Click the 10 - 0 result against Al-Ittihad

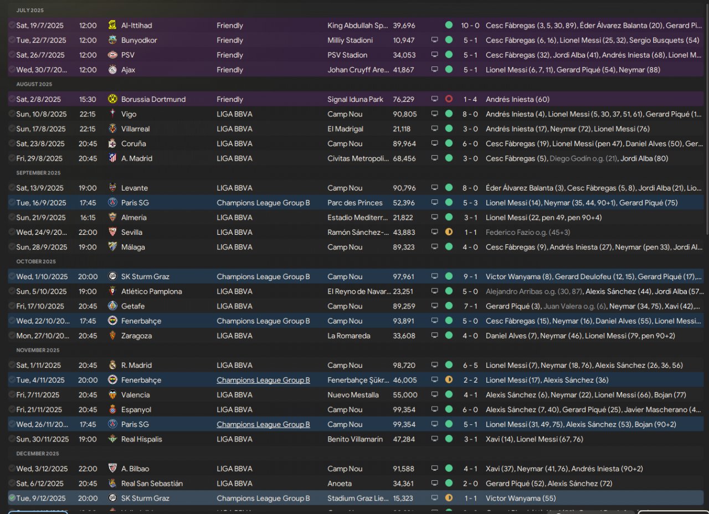pyautogui.click(x=470, y=25)
